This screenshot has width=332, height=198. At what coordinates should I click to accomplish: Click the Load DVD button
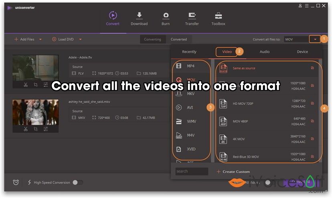pos(63,39)
